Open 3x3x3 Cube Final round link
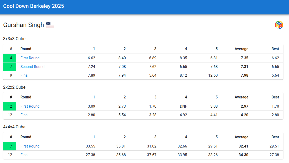 coord(24,75)
